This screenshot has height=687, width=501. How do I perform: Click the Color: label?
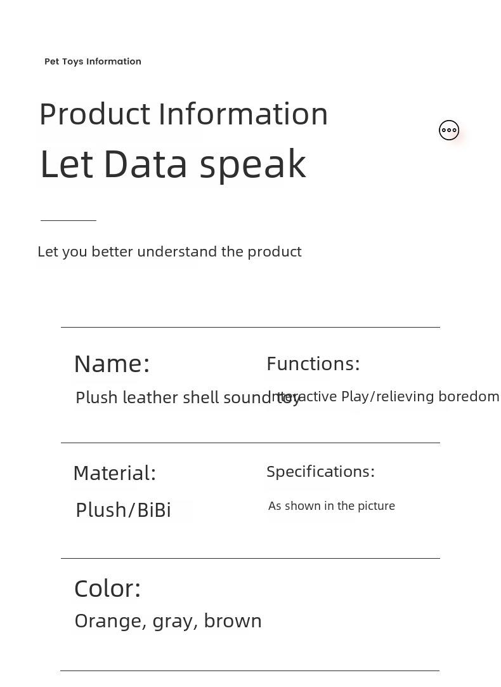tap(107, 589)
